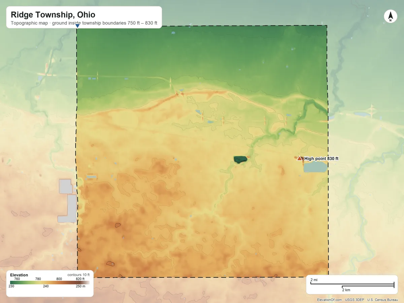Viewport: 404px width, 303px height.
Task: Click the dark green depression near map center
Action: click(x=240, y=159)
